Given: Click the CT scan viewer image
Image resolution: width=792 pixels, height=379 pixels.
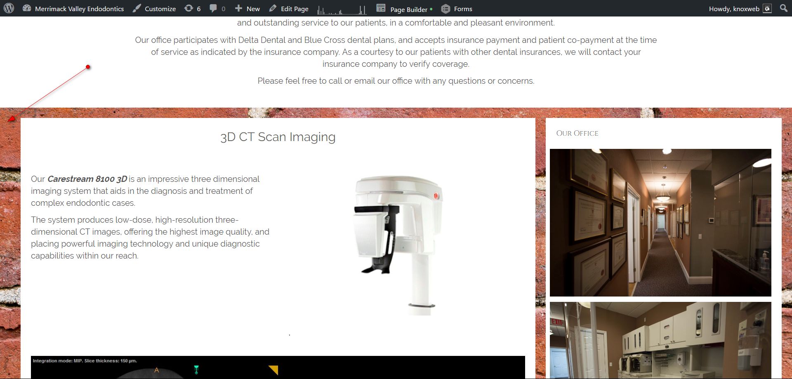Looking at the screenshot, I should (278, 367).
